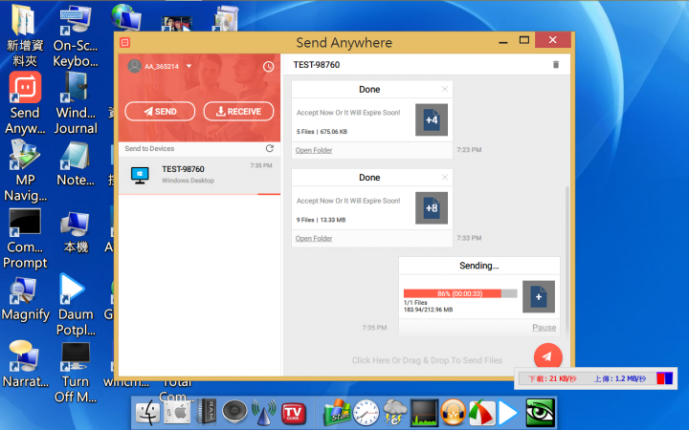The image size is (689, 430).
Task: Click the network speed meter widget
Action: click(x=596, y=378)
